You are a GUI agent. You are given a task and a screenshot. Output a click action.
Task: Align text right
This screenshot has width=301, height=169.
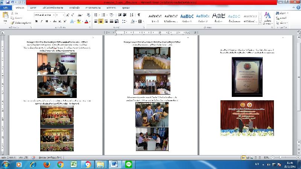106,21
